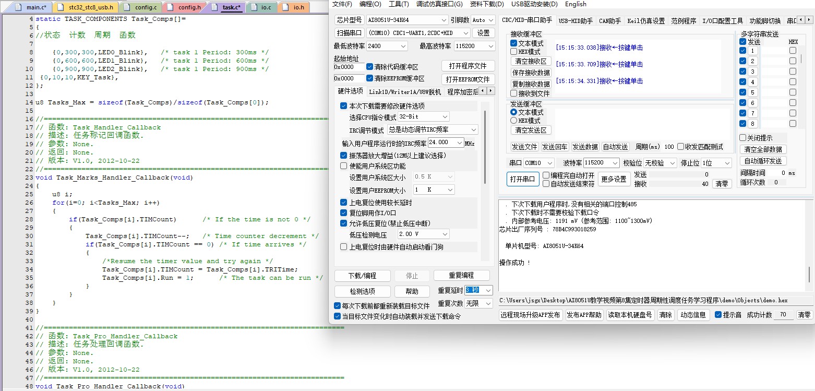Screen dimensions: 815x391
Task: Open the USB-HID助手 tab
Action: coord(576,21)
